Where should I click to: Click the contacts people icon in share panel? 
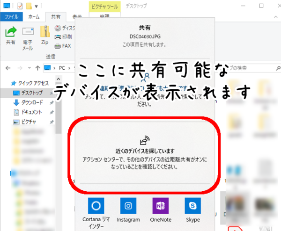click(x=145, y=77)
